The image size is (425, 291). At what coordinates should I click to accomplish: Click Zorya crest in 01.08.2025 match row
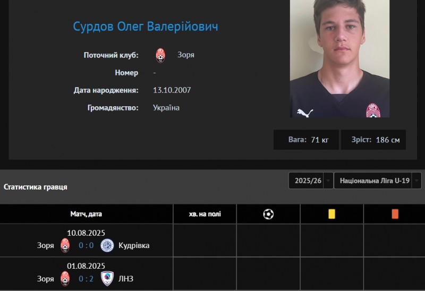coord(65,279)
